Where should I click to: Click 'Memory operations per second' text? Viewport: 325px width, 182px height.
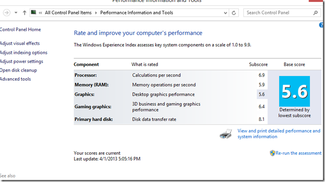coord(164,85)
